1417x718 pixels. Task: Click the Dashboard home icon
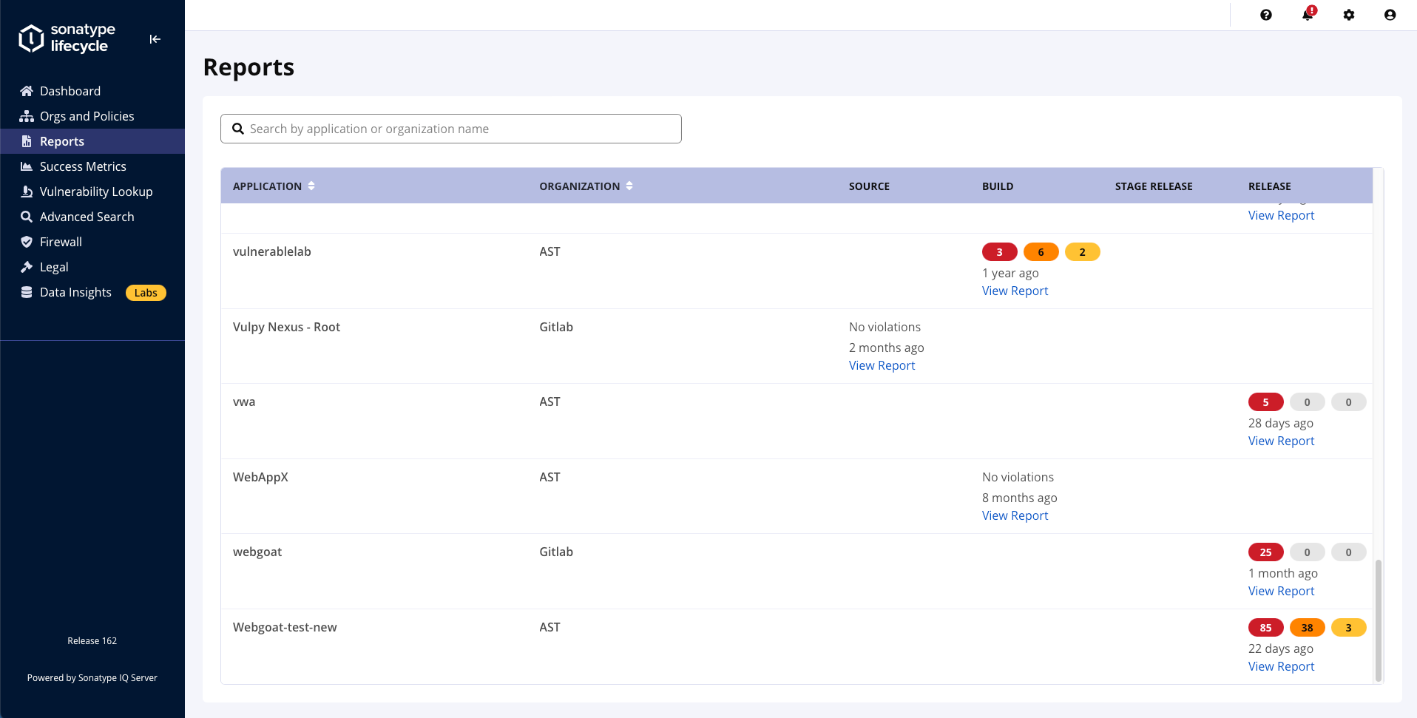[27, 91]
